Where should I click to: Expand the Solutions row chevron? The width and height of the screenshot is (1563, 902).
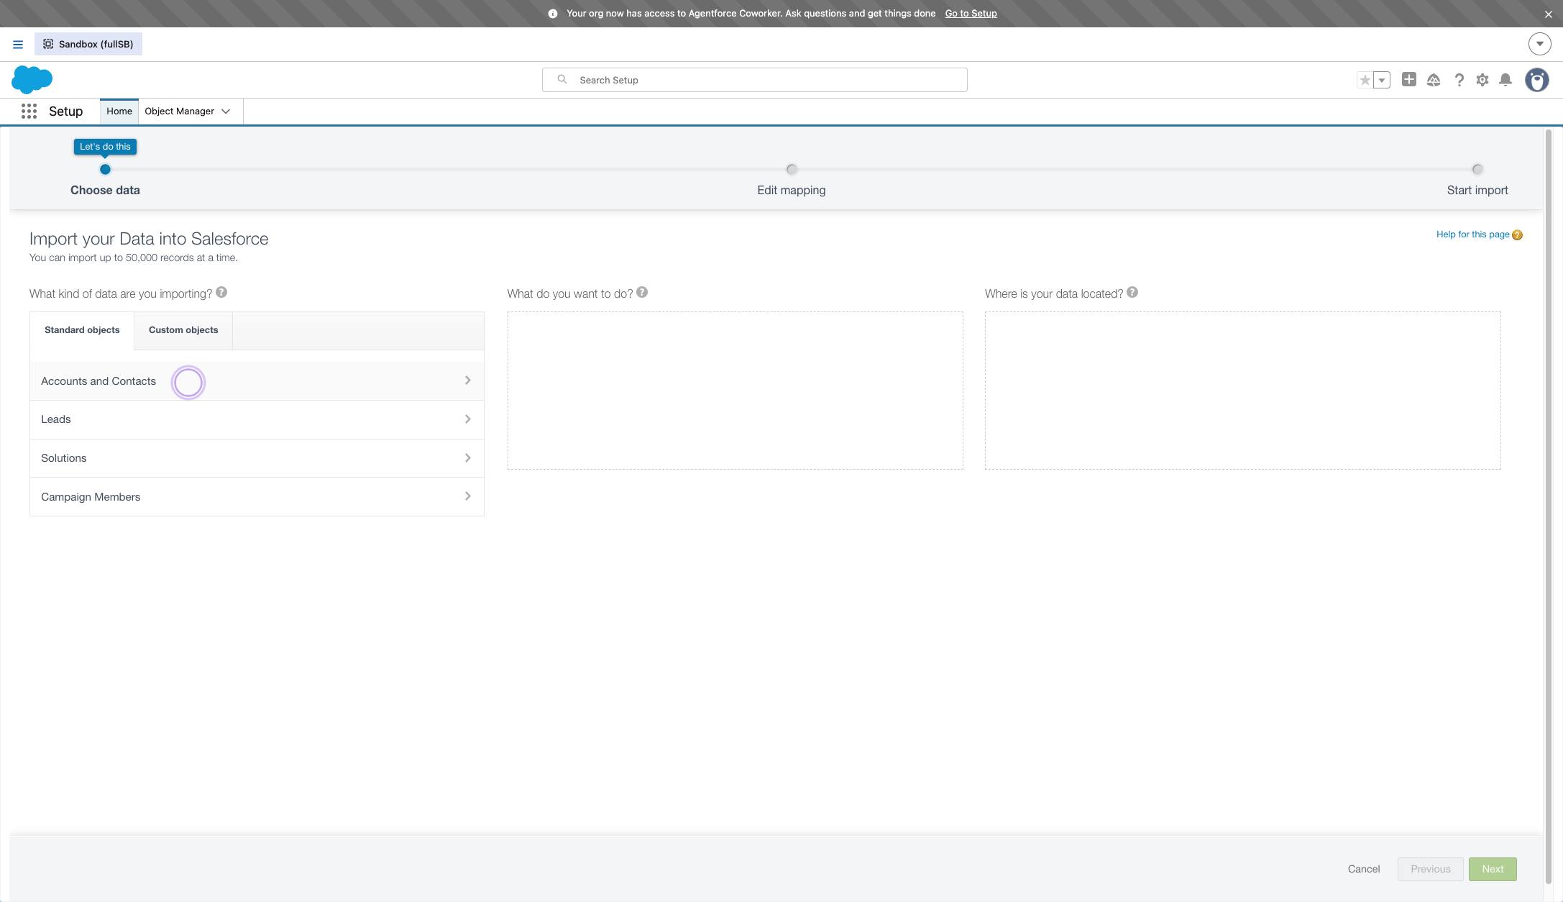pyautogui.click(x=467, y=458)
